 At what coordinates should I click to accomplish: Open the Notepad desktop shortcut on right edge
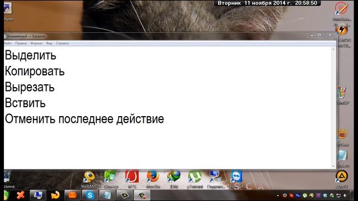click(343, 159)
